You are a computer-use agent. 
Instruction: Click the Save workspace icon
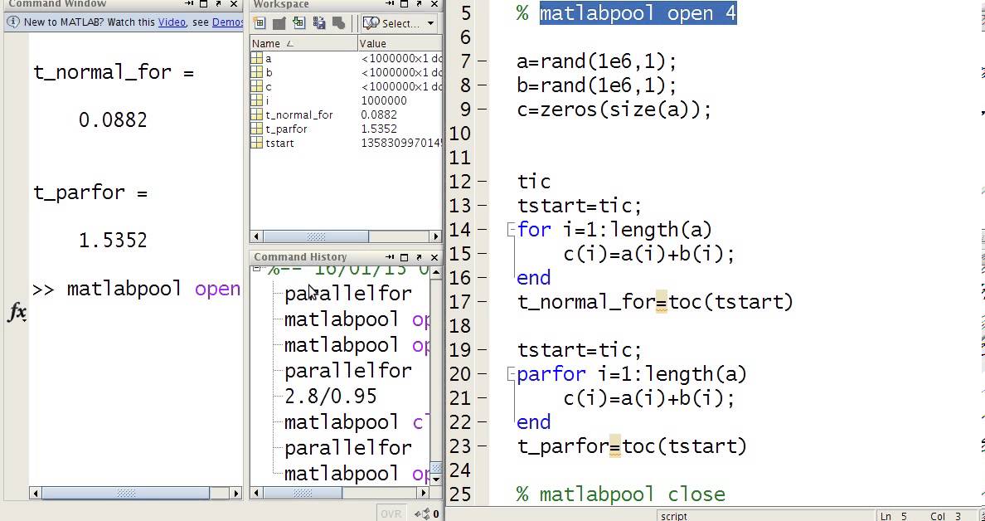coord(319,23)
